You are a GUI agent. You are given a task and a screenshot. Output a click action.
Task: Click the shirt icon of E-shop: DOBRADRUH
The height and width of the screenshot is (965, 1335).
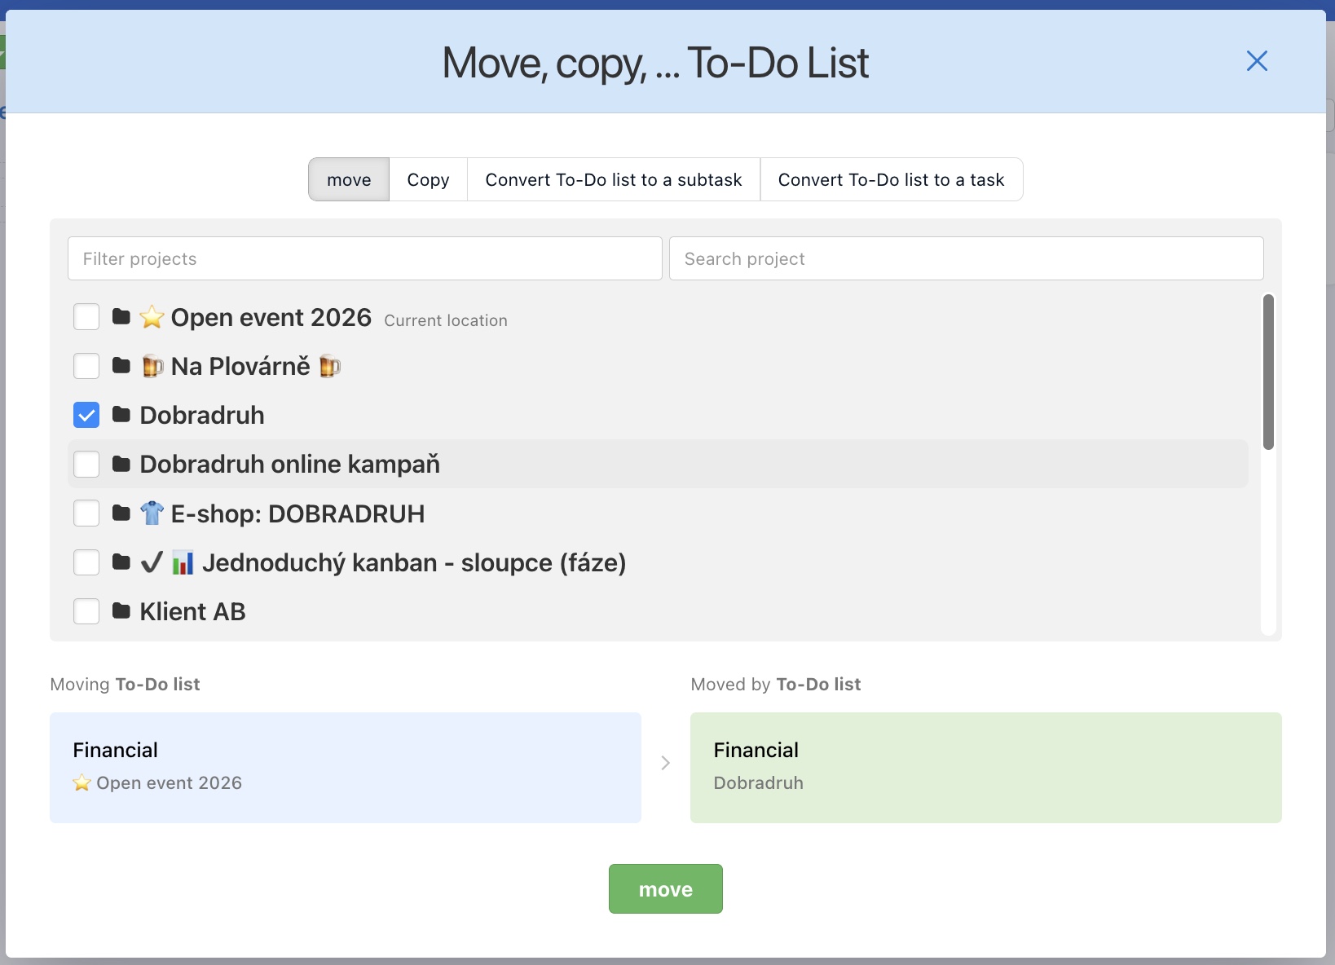152,513
